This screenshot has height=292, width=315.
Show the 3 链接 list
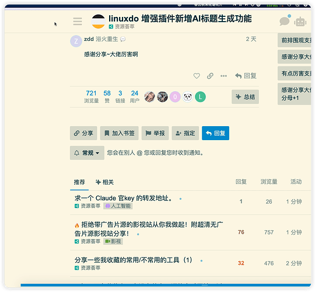(120, 96)
